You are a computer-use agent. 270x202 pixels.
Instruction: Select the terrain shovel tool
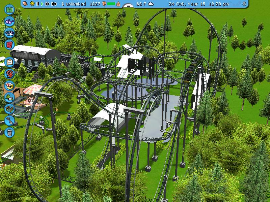(9, 121)
